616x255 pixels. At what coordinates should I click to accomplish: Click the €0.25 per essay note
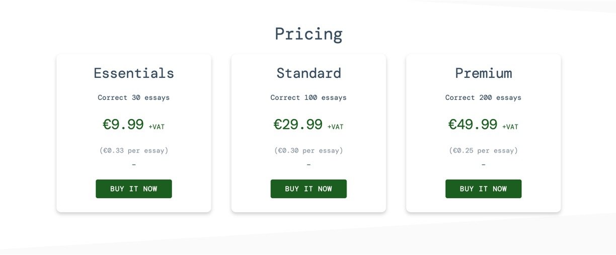(483, 151)
